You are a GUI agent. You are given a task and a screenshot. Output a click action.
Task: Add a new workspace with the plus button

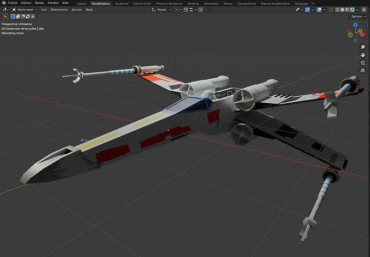tap(313, 3)
